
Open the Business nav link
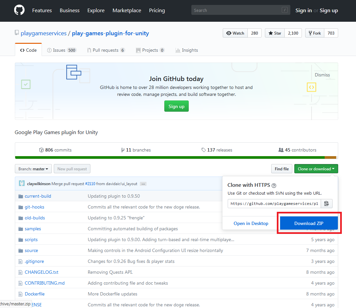(70, 11)
